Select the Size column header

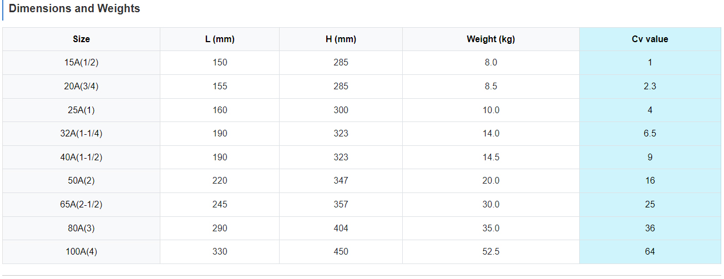tap(81, 39)
